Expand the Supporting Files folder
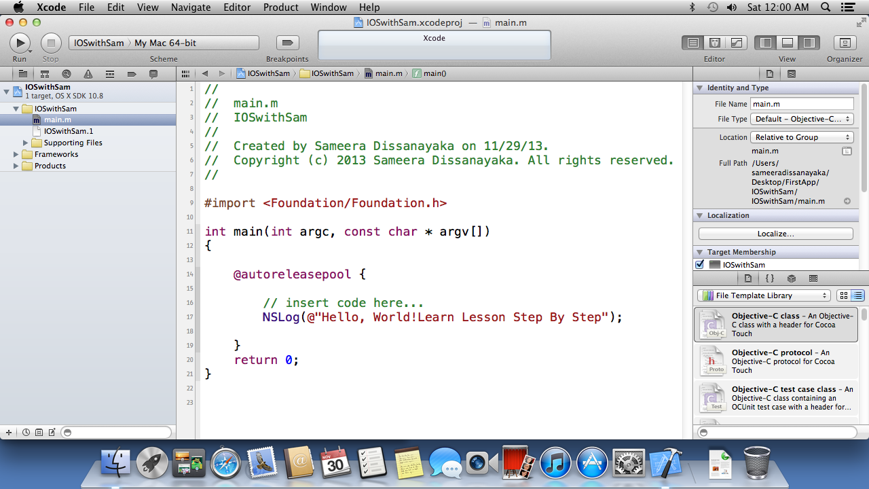The image size is (869, 489). (26, 143)
